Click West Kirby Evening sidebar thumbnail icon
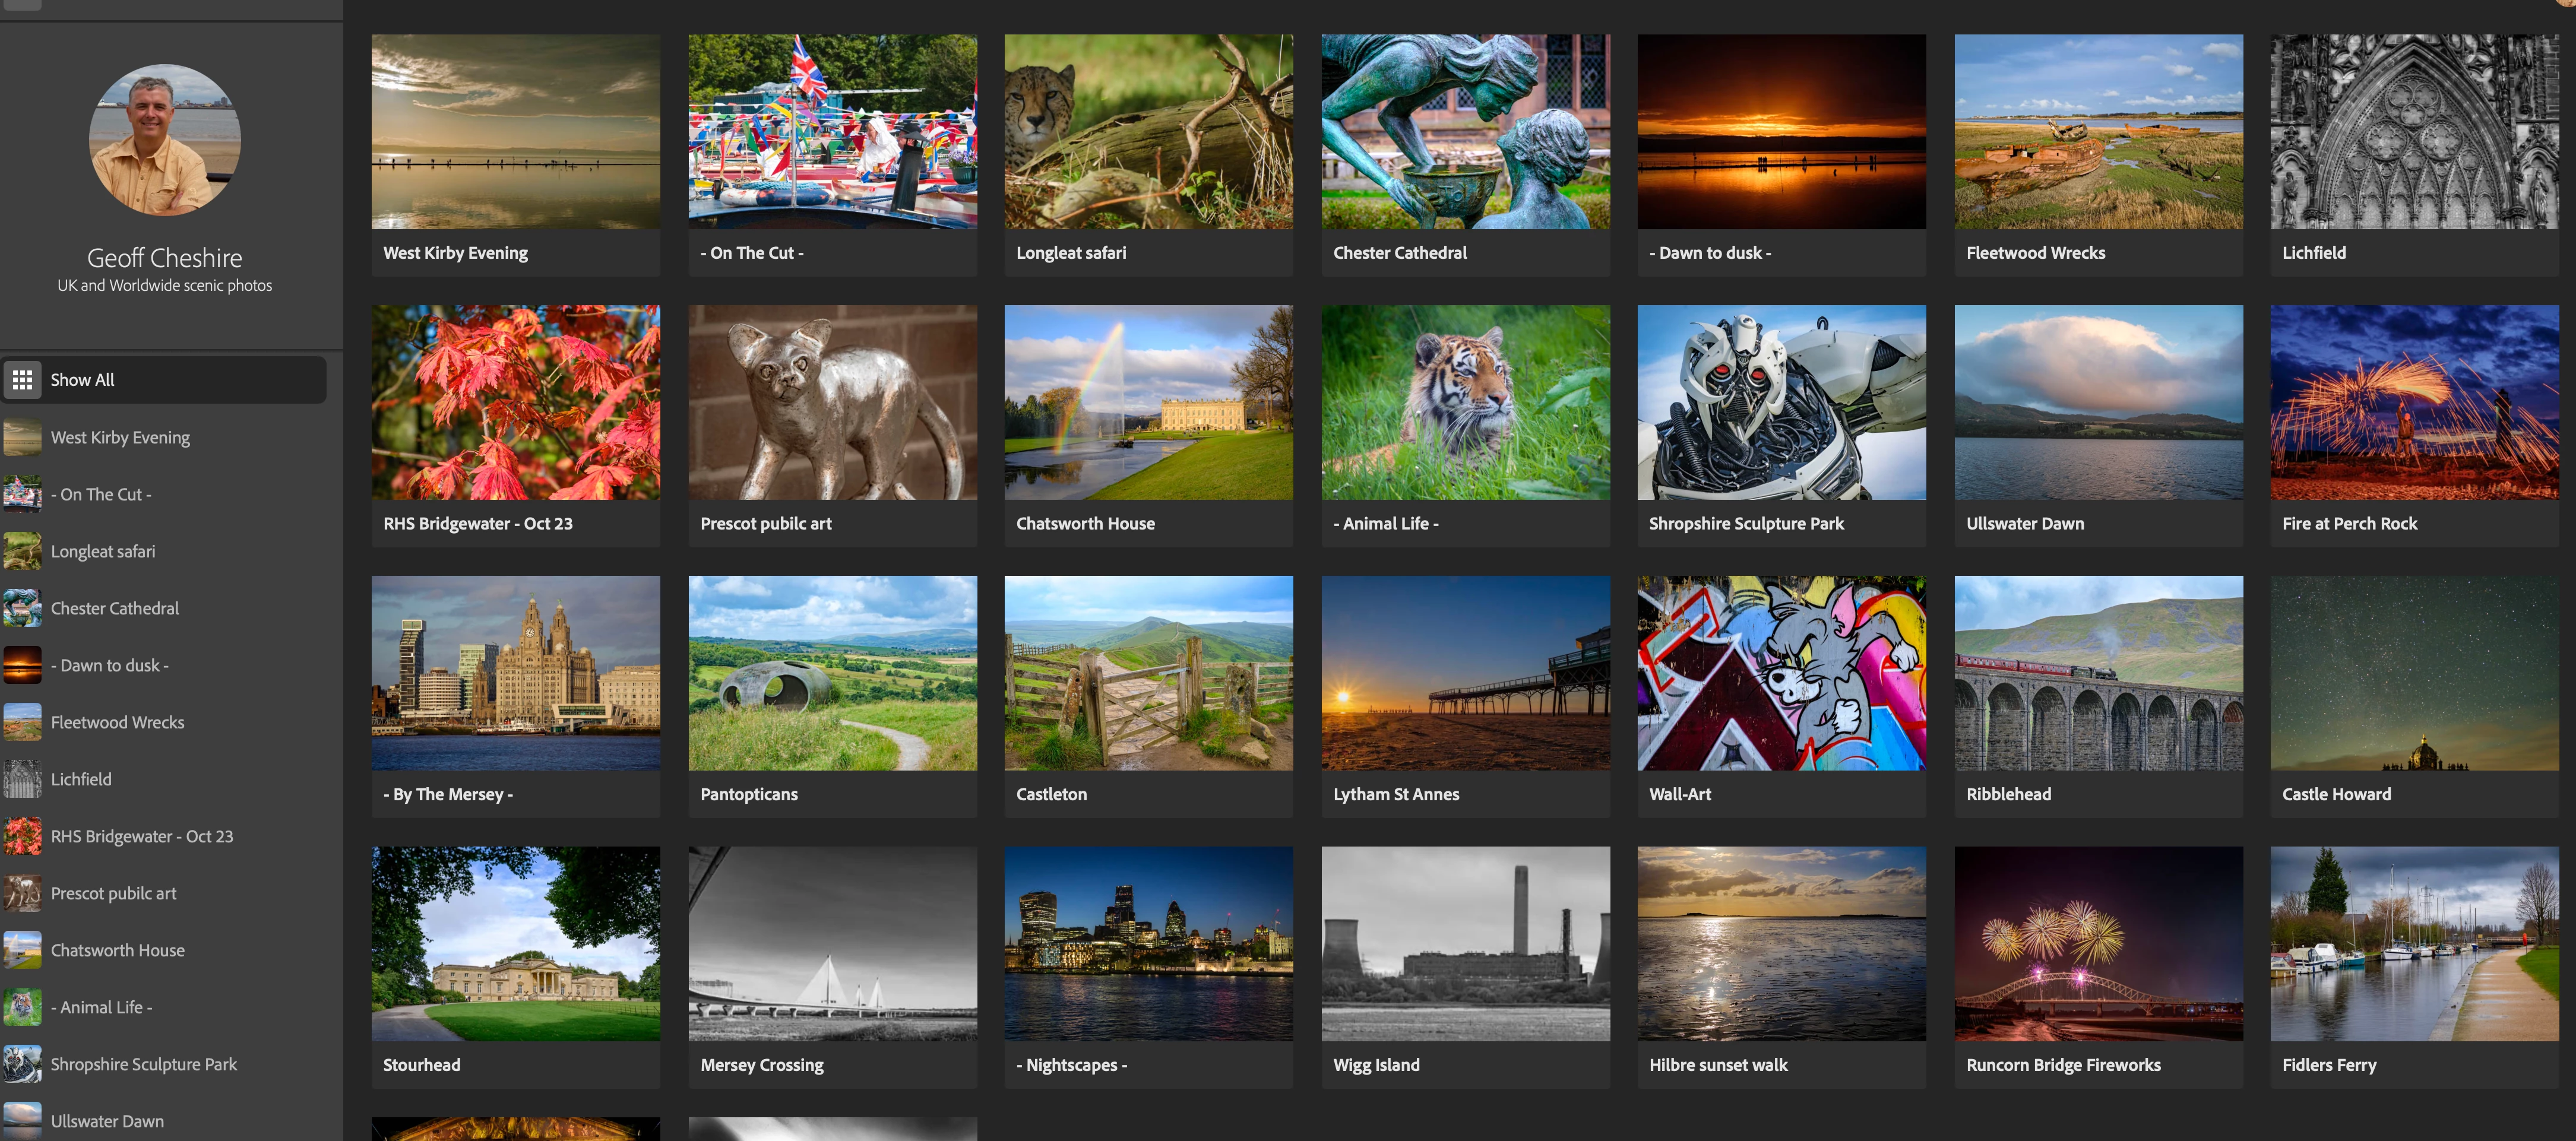Viewport: 2576px width, 1141px height. [22, 437]
